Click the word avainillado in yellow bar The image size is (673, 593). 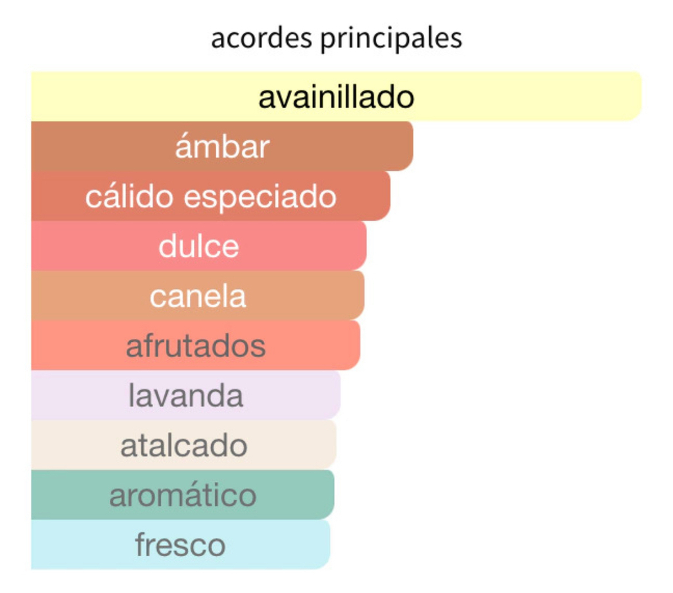pyautogui.click(x=336, y=97)
